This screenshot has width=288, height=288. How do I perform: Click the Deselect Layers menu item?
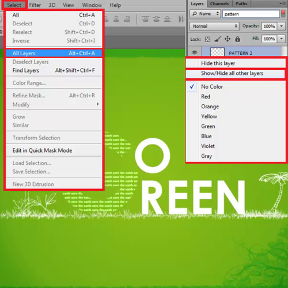54,62
